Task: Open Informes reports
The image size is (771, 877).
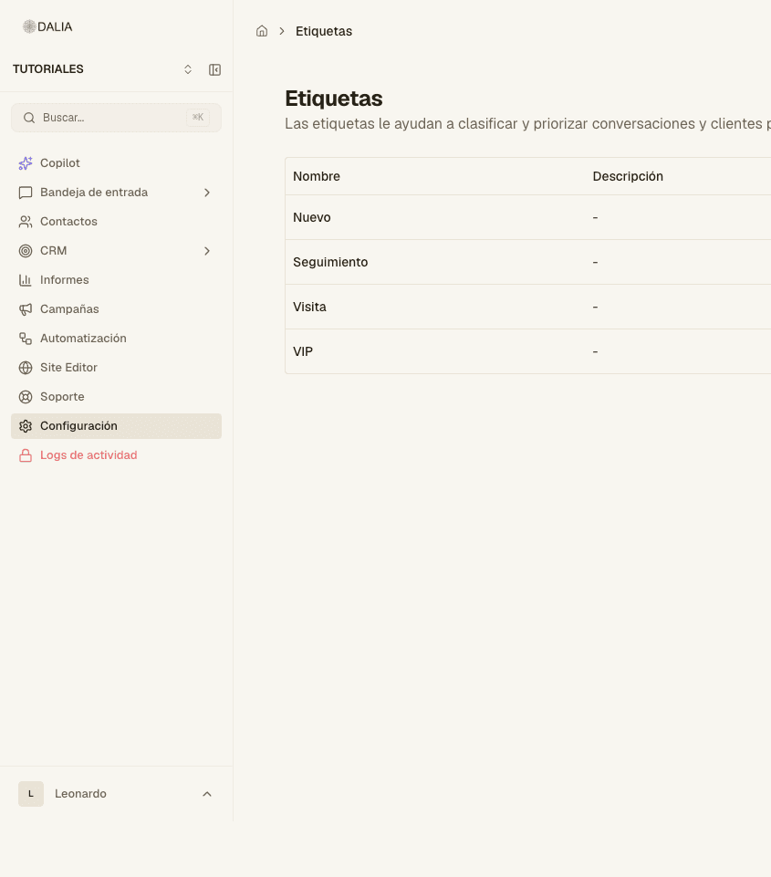Action: (116, 279)
